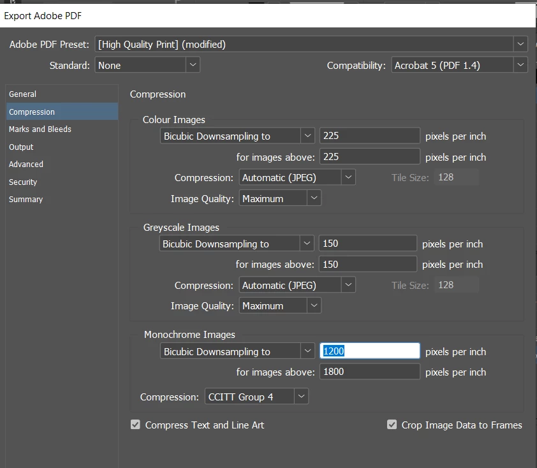Expand Greyscale Images downsampling method dropdown
Viewport: 537px width, 468px height.
(237, 244)
